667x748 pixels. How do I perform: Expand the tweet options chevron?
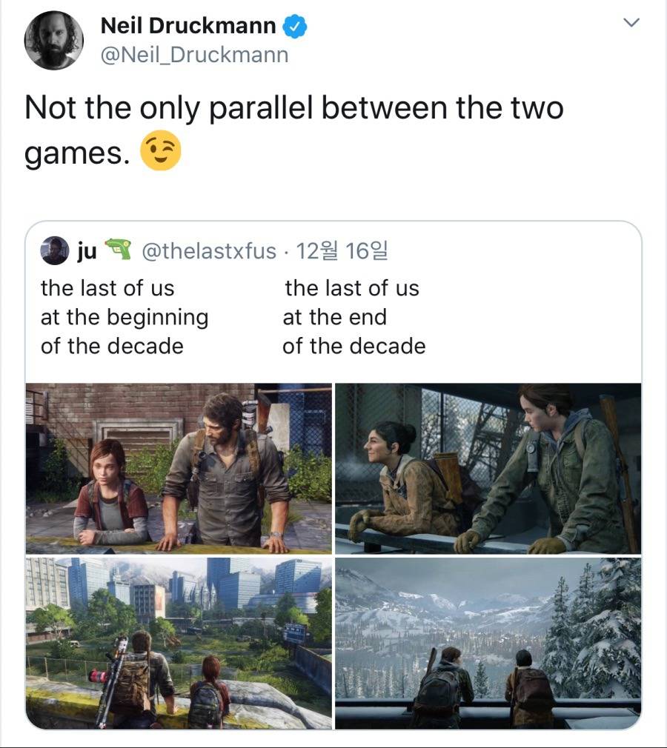[631, 22]
